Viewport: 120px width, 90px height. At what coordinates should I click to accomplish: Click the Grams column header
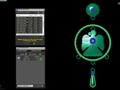click(31, 15)
